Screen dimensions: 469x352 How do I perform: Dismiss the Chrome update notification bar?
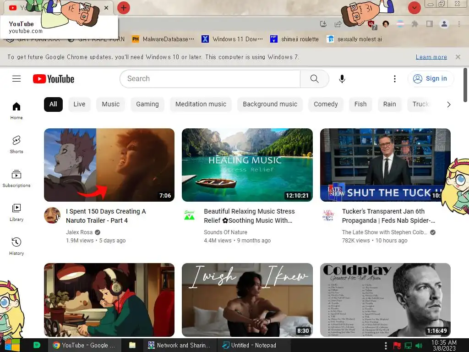pos(458,57)
